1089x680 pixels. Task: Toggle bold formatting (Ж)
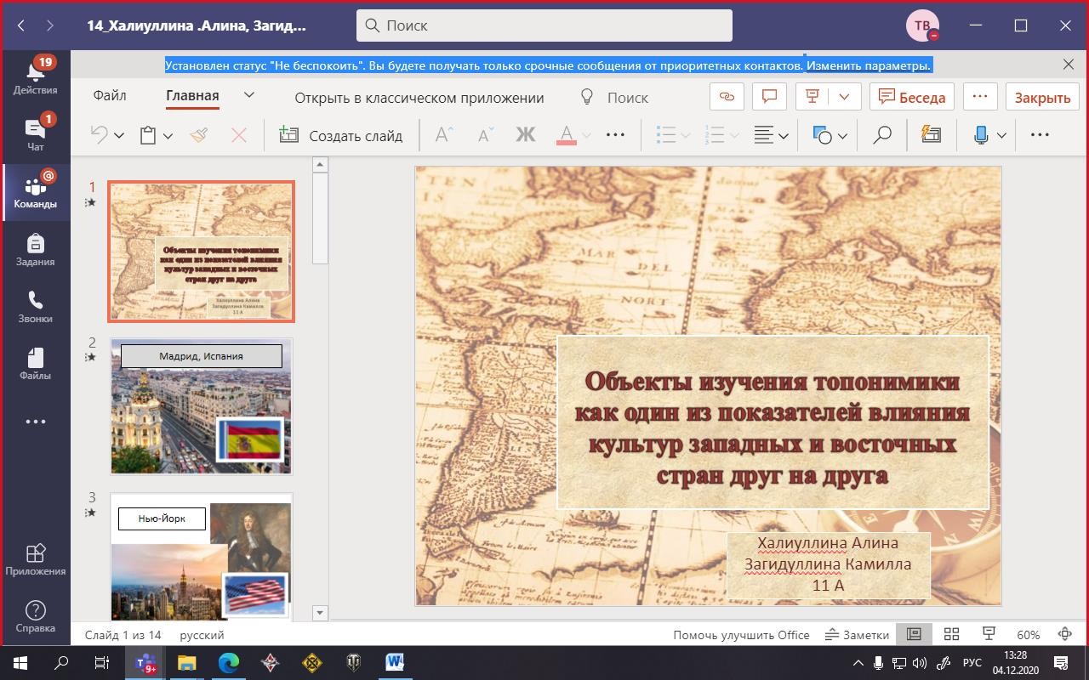point(525,135)
